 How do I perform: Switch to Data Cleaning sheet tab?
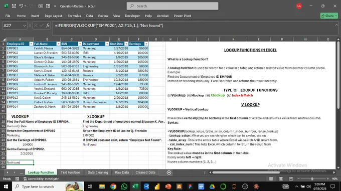98,172
